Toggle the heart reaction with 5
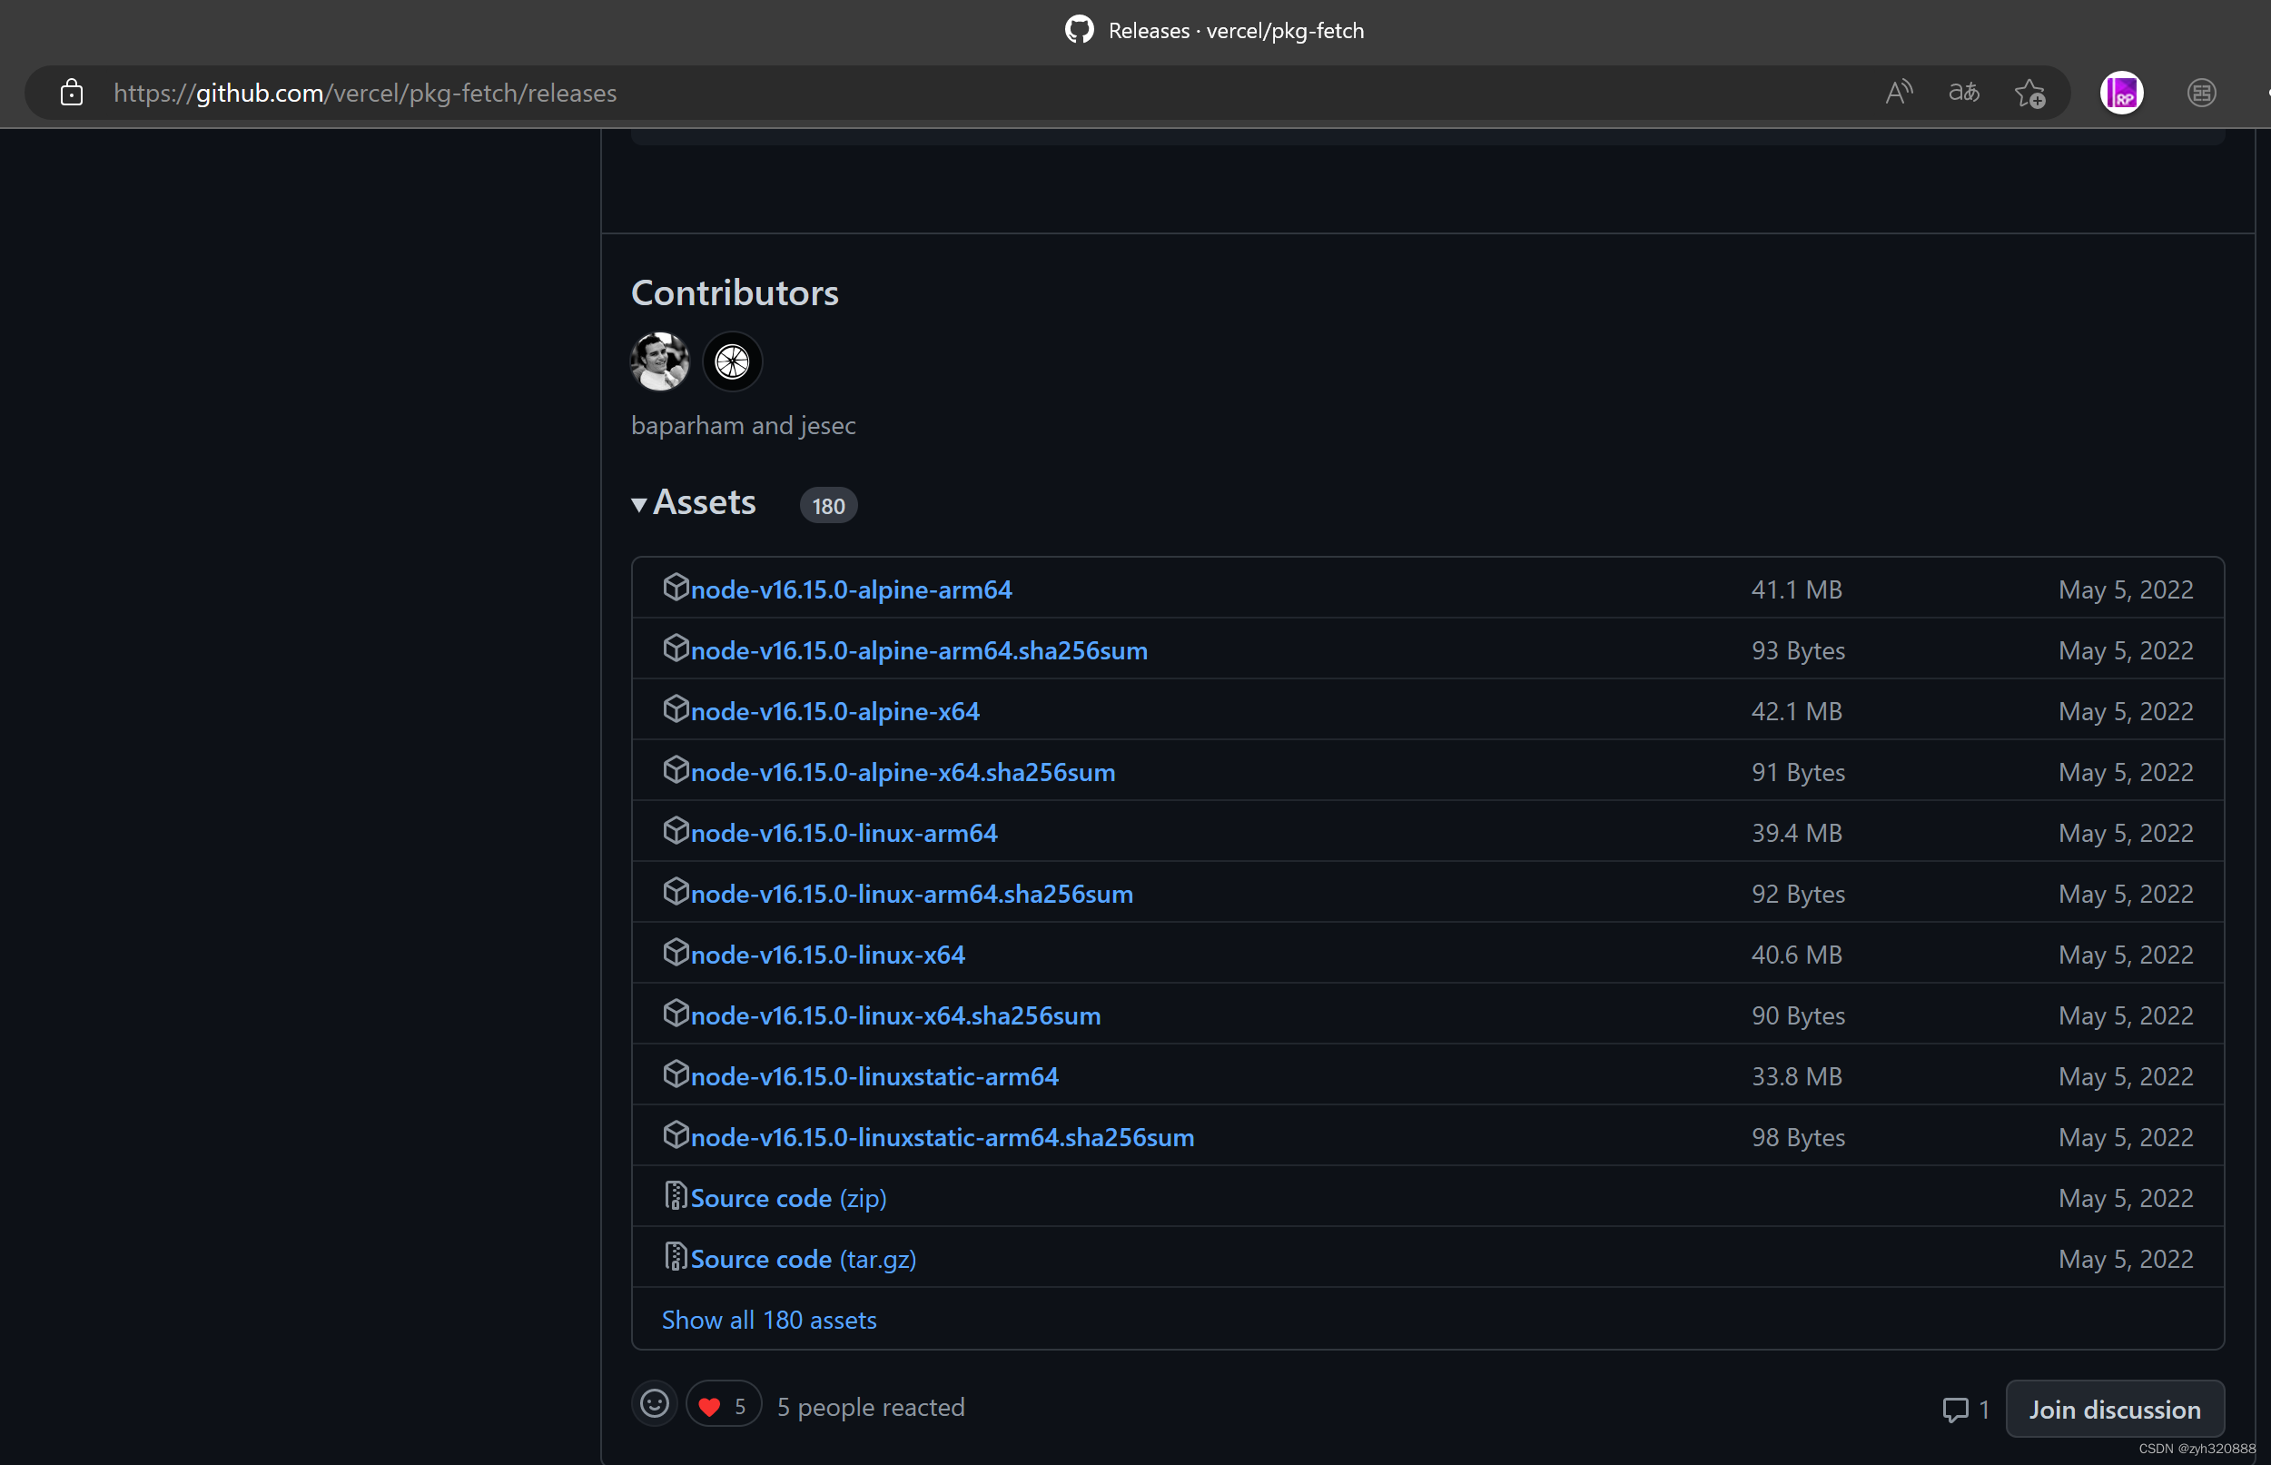This screenshot has width=2271, height=1465. pos(723,1406)
